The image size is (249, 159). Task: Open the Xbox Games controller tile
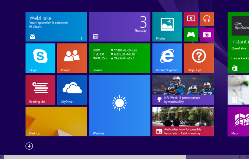pos(191,34)
